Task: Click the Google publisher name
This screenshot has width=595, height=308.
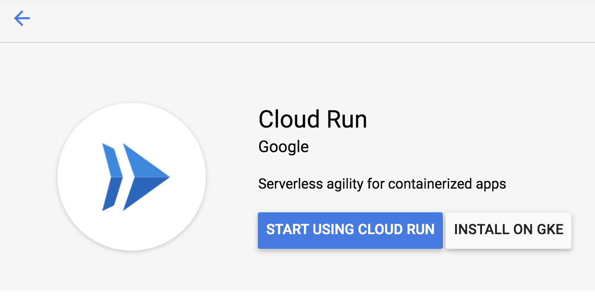Action: (283, 147)
